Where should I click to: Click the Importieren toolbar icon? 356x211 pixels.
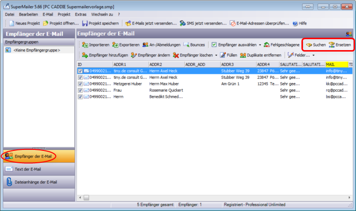coord(84,44)
